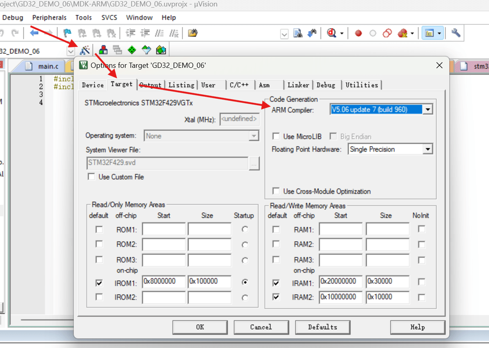Select the ROM1 Startup radio button
Screen dimensions: 489x348
[245, 229]
